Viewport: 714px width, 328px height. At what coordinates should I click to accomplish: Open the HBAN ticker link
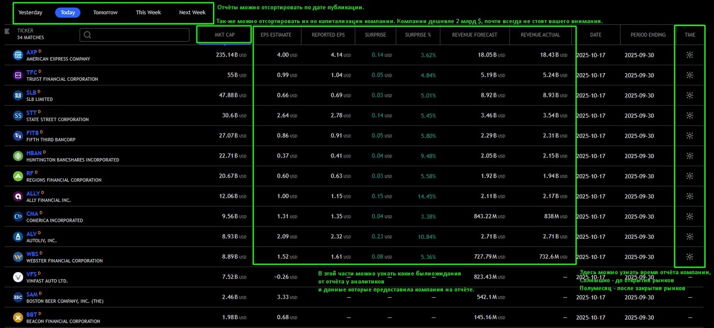pos(34,153)
